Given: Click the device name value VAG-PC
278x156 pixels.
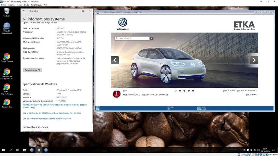Looking at the screenshot, I should click(x=60, y=28).
